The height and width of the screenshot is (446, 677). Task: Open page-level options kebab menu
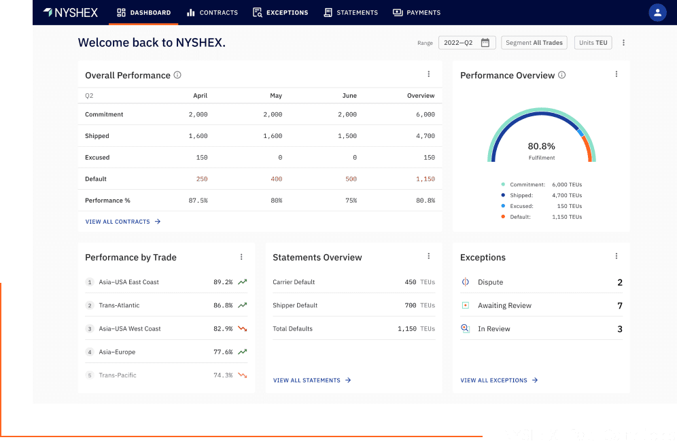623,43
